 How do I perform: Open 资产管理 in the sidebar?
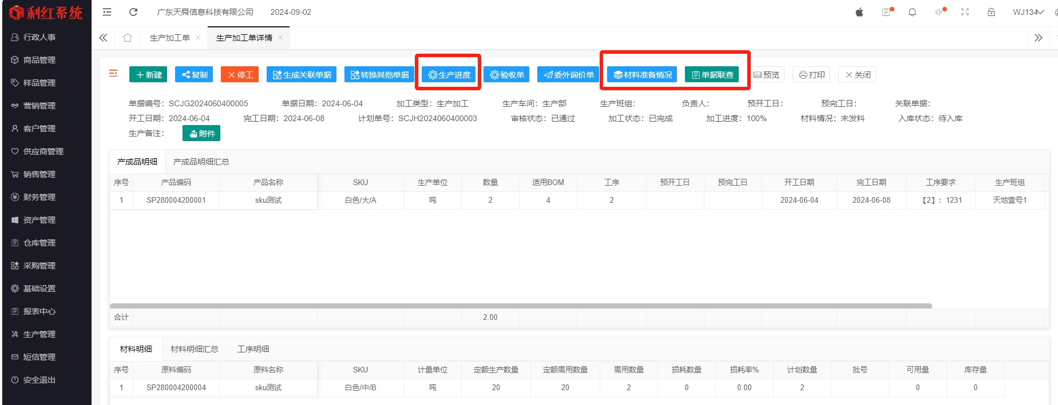click(x=47, y=220)
